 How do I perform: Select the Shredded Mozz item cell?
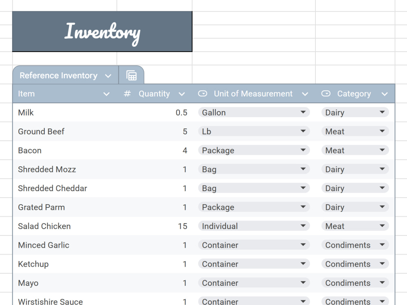[x=65, y=169]
